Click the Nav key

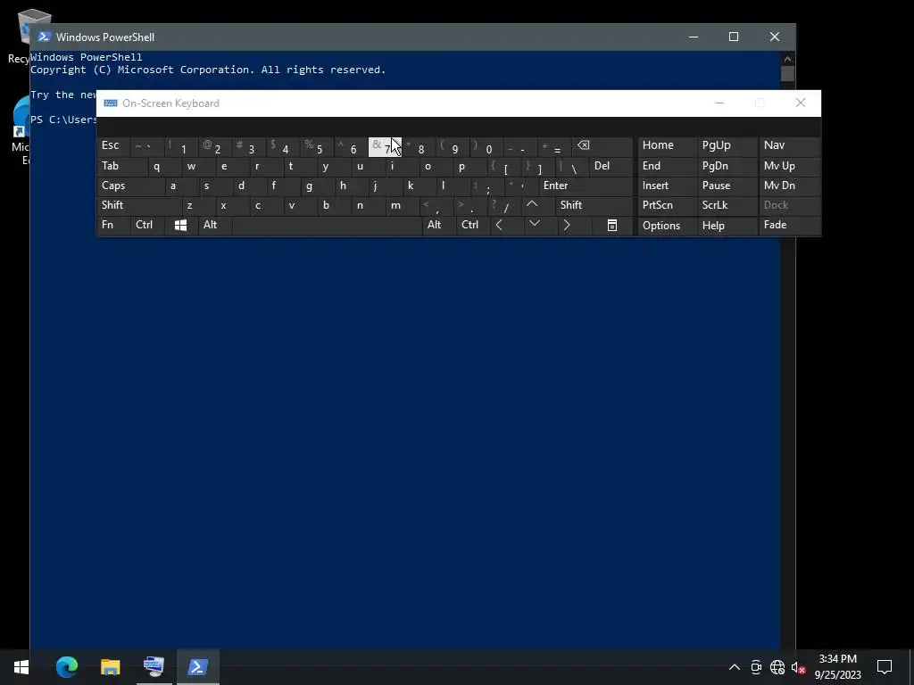click(789, 146)
